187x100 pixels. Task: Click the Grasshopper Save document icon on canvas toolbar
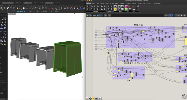90,16
